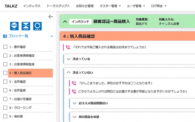This screenshot has height=122, width=195.
Task: Click the インバウンド label badge
Action: click(x=80, y=22)
